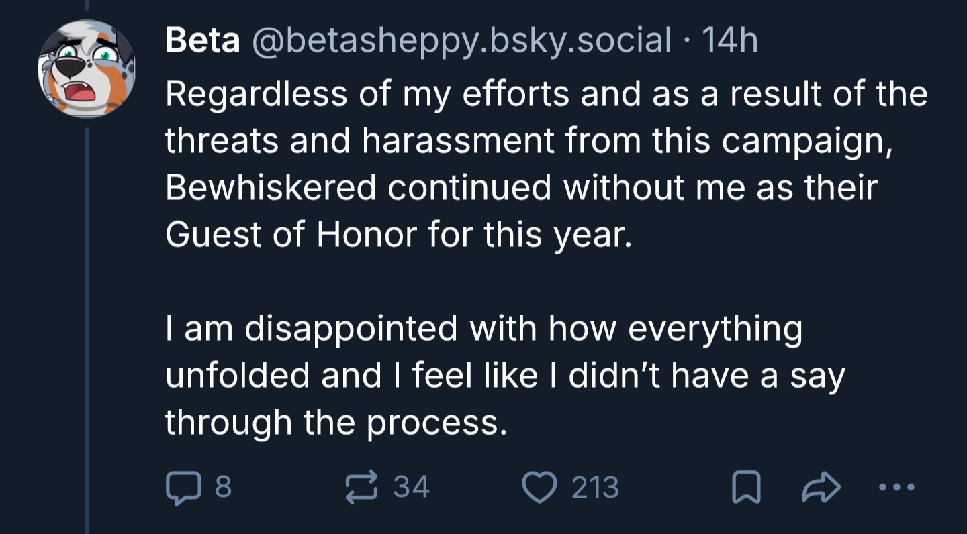Click the like count 213
967x534 pixels.
595,487
